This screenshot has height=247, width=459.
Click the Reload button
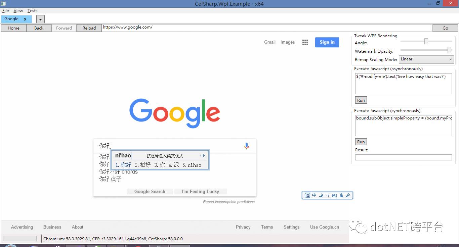[89, 28]
